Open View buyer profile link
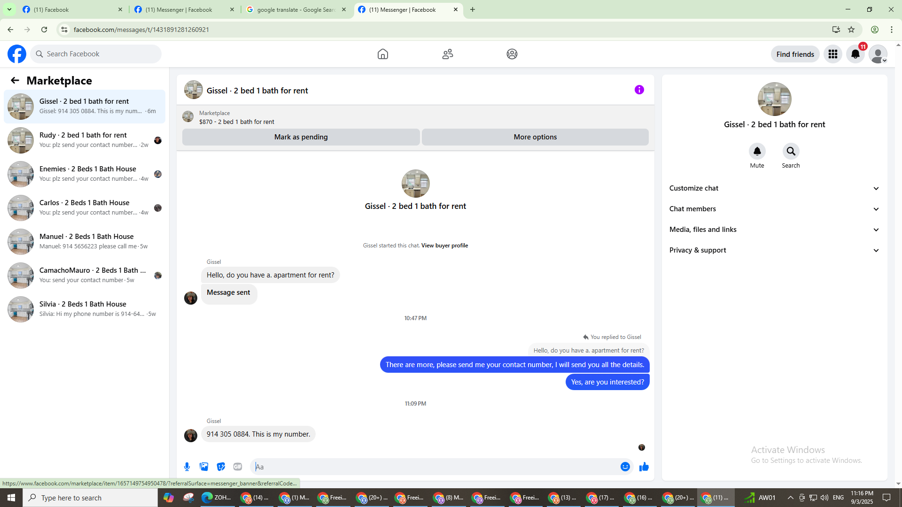Screen dimensions: 902x507 444,246
